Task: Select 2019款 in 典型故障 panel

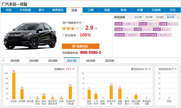Action: [149, 17]
